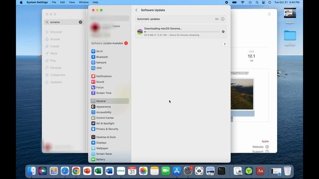
Task: Open Arcade in App Store sidebar
Action: click(53, 39)
